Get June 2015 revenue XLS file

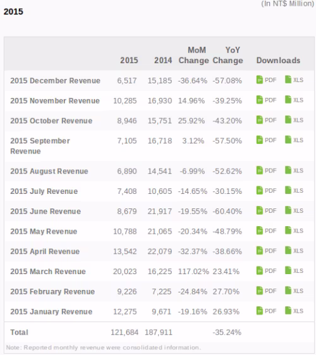pyautogui.click(x=295, y=210)
